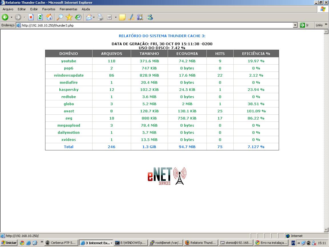This screenshot has height=247, width=329.
Task: Open the Editar menu
Action: (x=22, y=9)
